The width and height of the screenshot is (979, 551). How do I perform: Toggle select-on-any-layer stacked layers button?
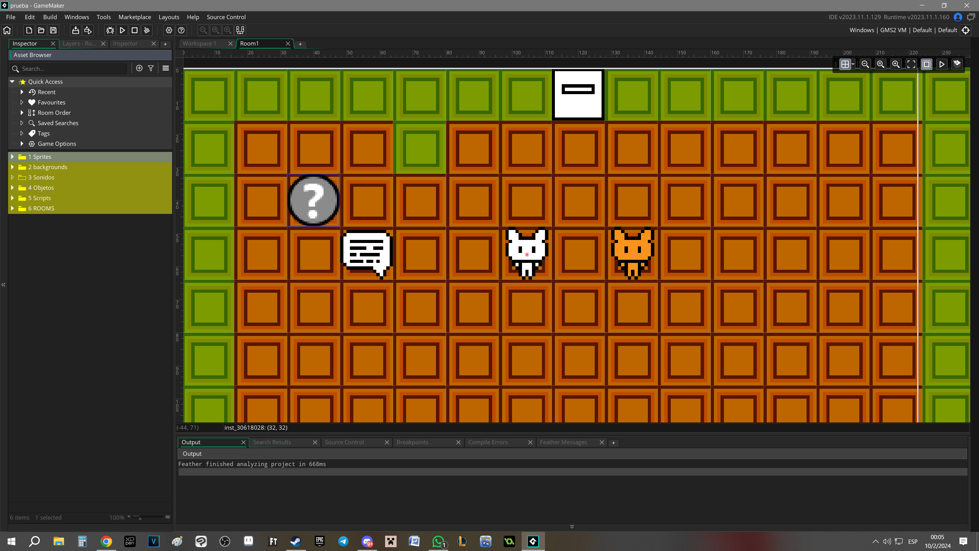pyautogui.click(x=957, y=64)
